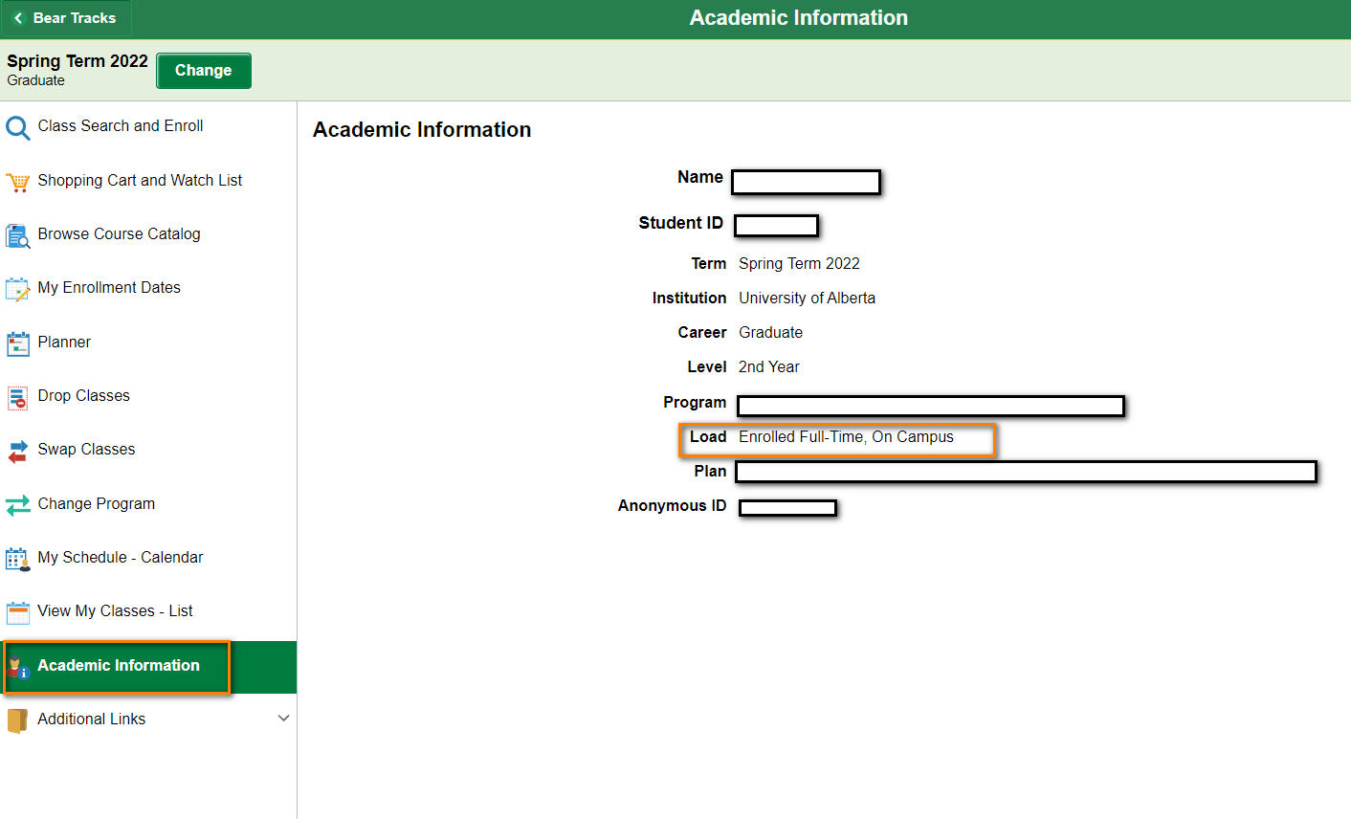Click the Shopping Cart icon
1351x819 pixels.
click(17, 182)
